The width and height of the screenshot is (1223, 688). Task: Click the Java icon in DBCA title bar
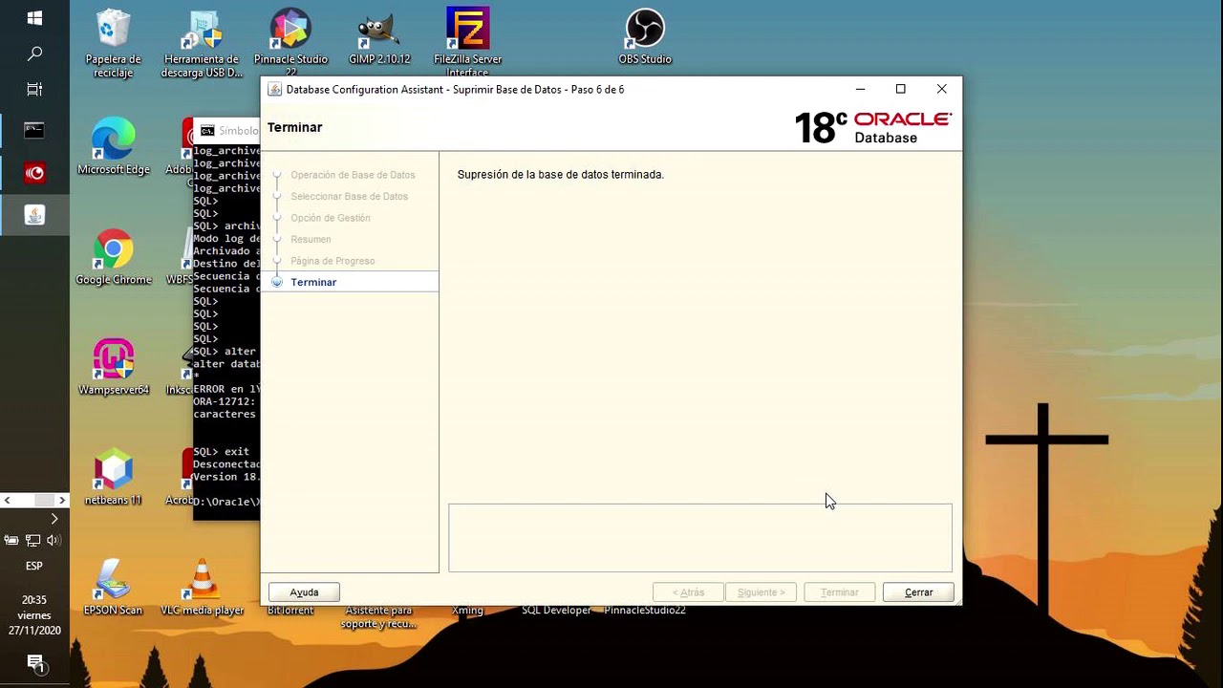click(274, 90)
